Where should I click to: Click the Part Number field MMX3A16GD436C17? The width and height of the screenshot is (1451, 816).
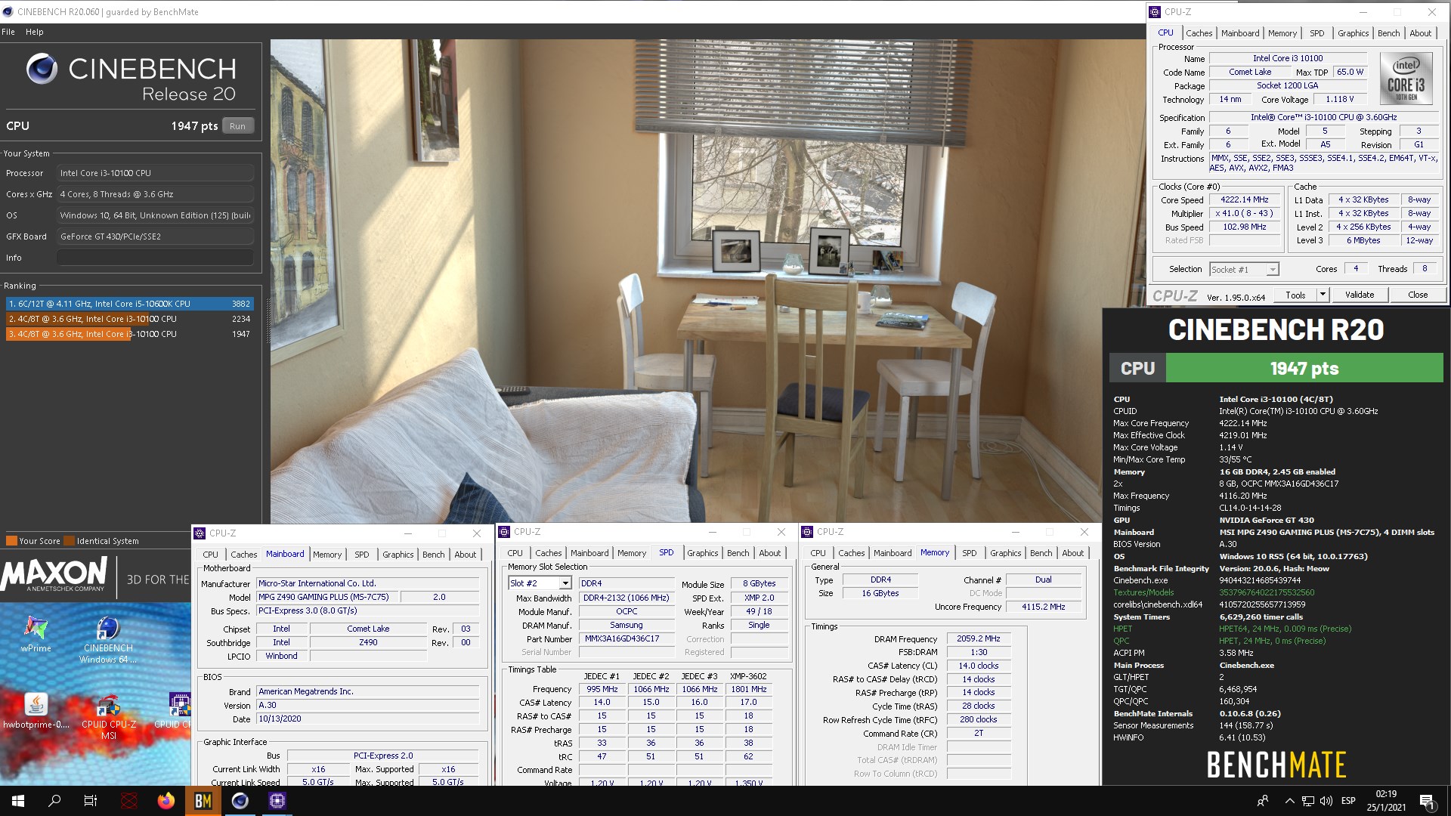626,639
